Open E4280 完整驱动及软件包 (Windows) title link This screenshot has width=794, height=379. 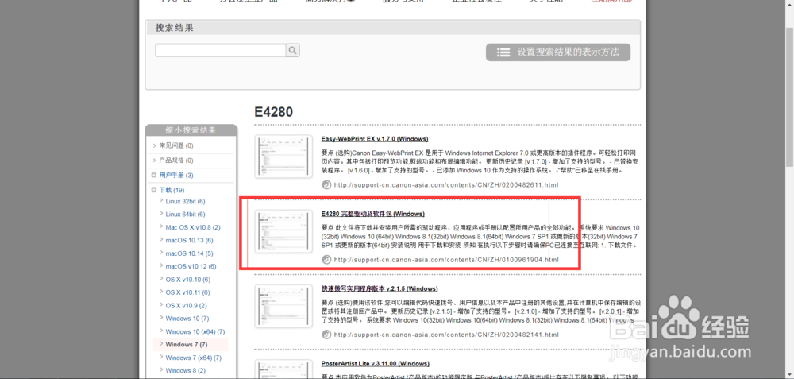click(x=372, y=214)
